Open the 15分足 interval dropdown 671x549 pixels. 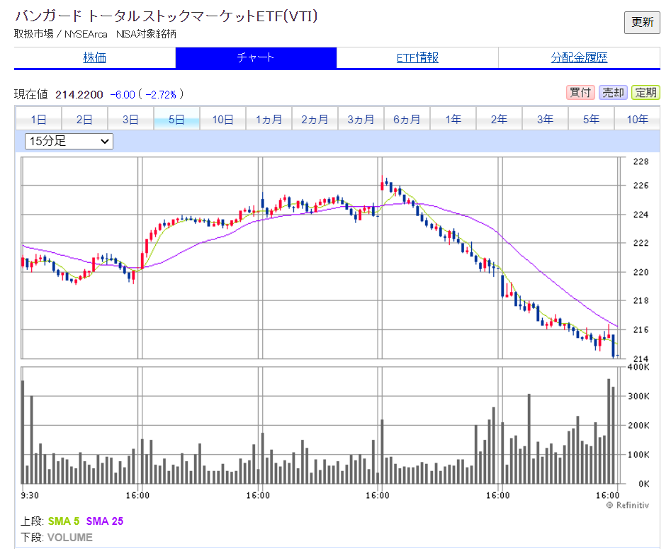tap(69, 141)
